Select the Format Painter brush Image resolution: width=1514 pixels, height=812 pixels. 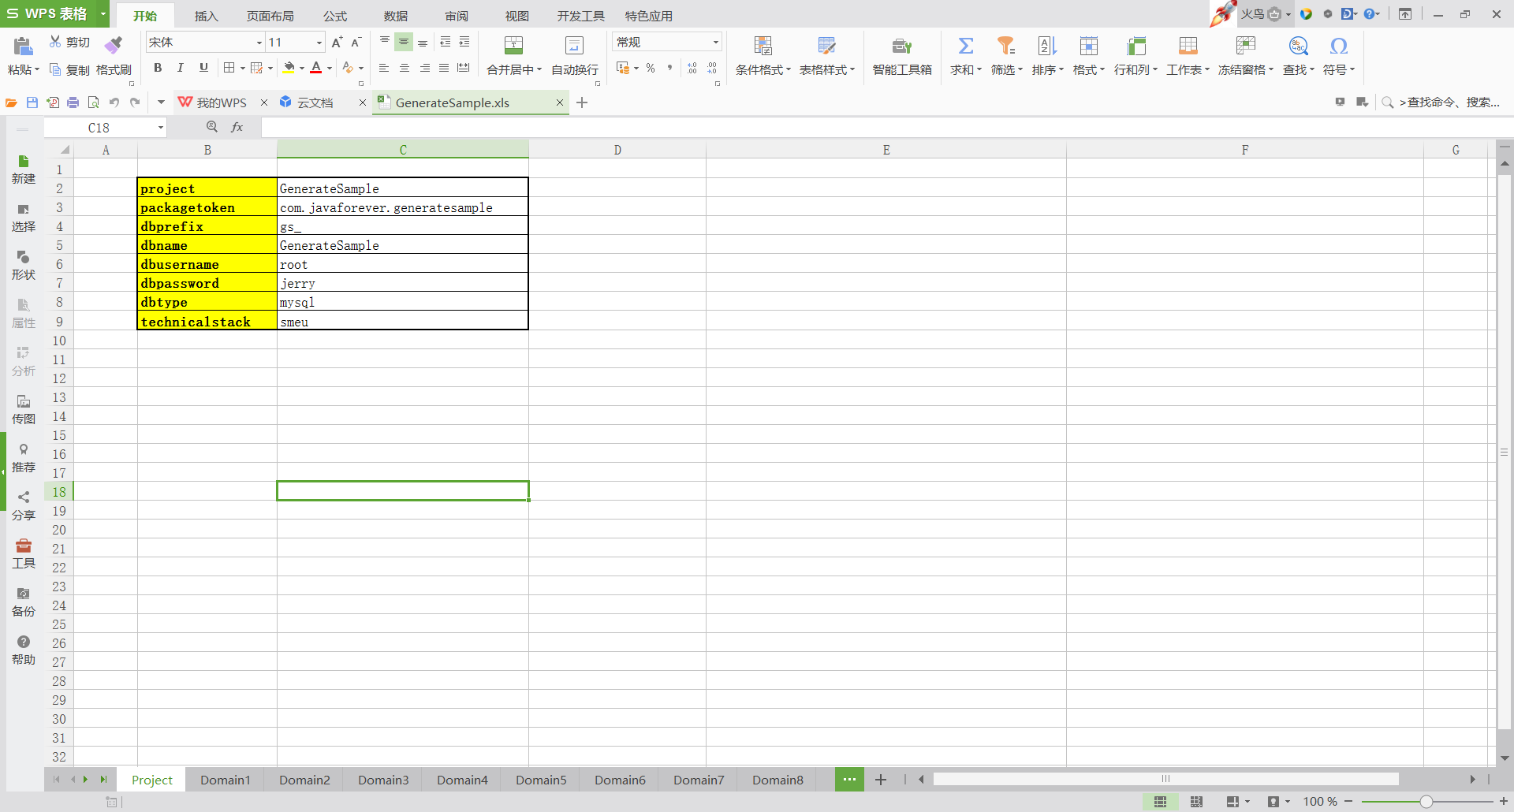(114, 45)
